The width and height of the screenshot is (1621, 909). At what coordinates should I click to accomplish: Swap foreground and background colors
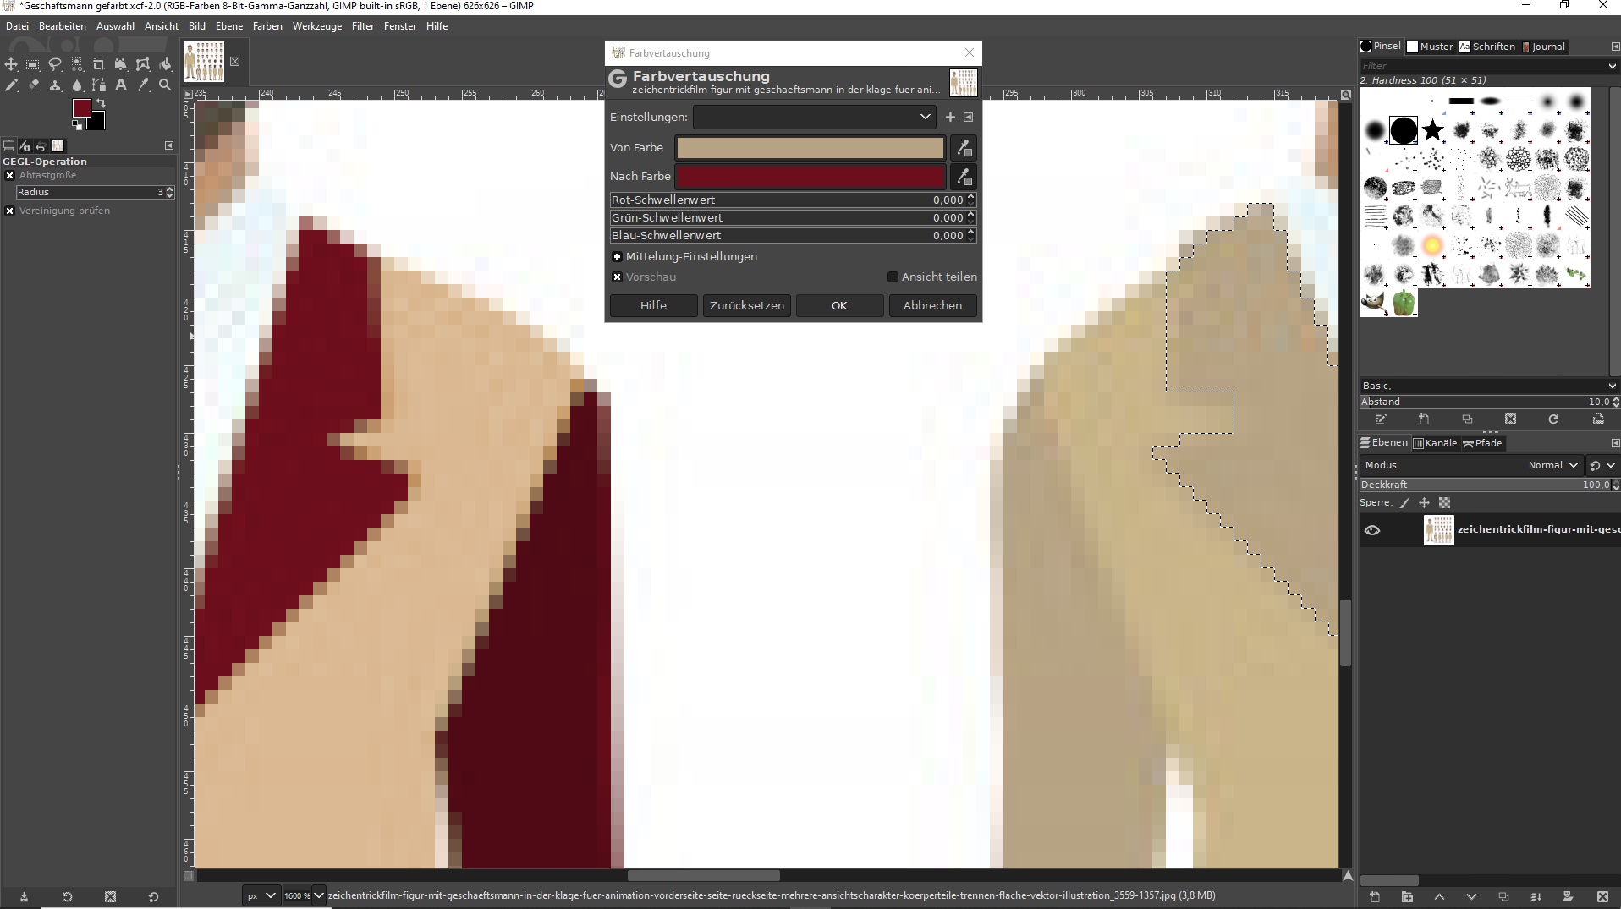pyautogui.click(x=101, y=103)
